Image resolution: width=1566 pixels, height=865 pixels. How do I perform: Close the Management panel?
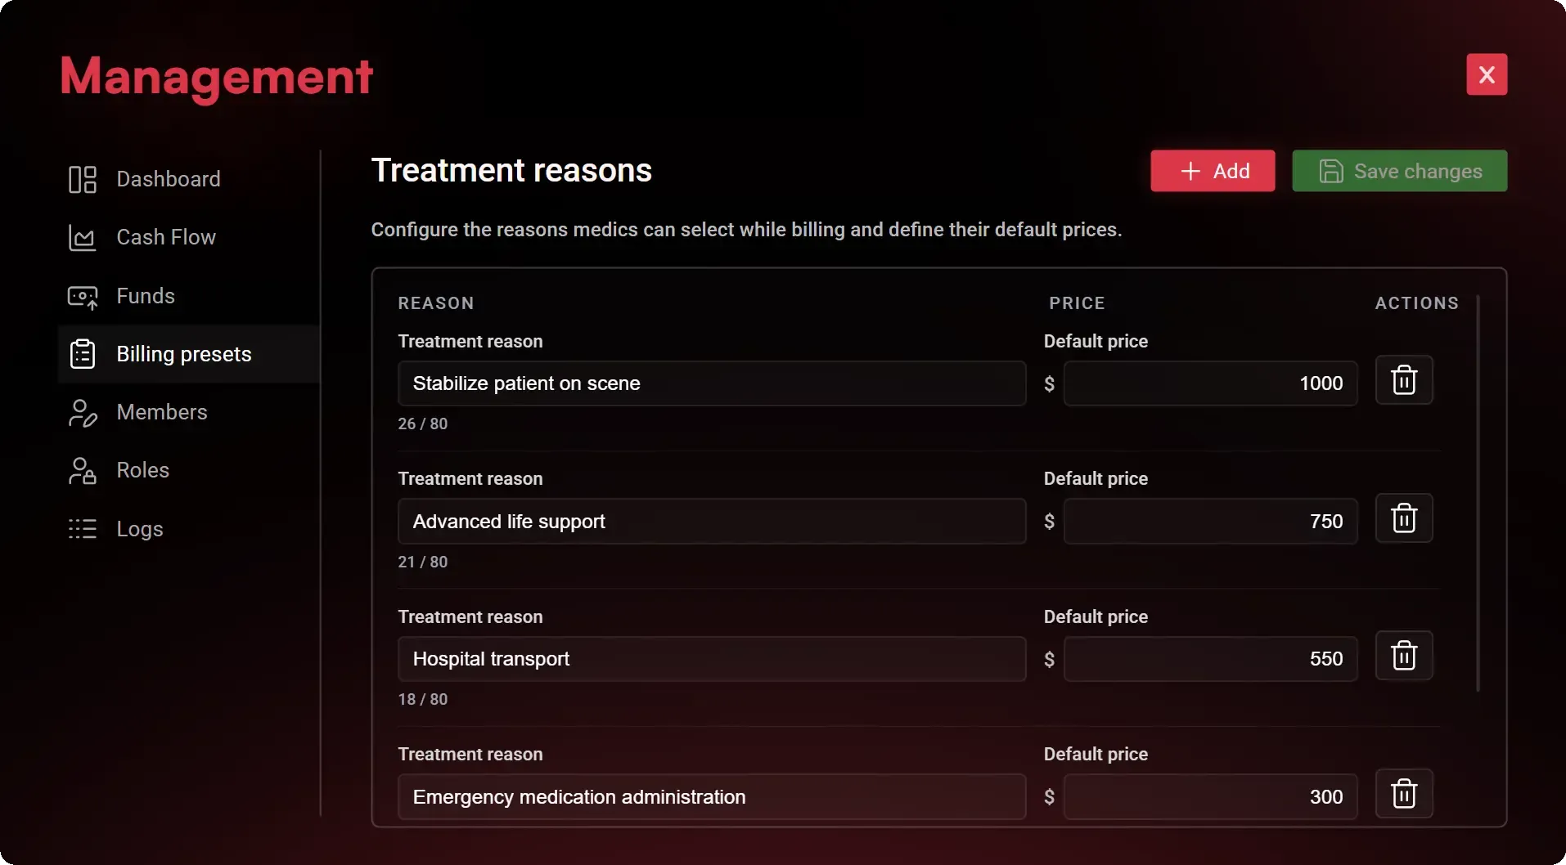(x=1486, y=74)
